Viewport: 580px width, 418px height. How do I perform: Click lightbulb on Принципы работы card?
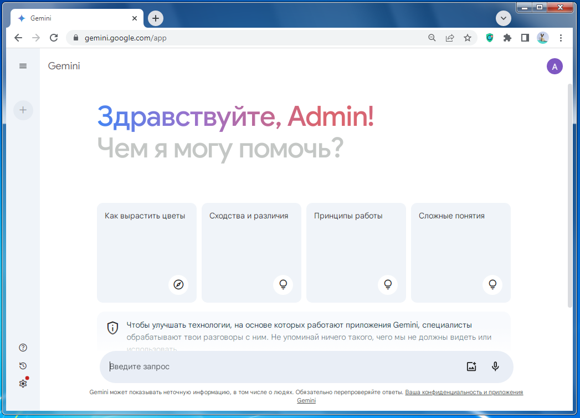pyautogui.click(x=388, y=284)
